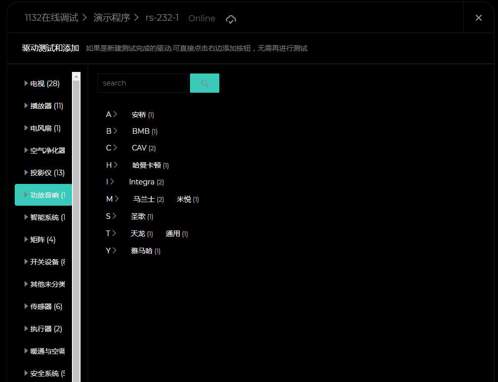Click the letter C index chevron

tap(116, 147)
